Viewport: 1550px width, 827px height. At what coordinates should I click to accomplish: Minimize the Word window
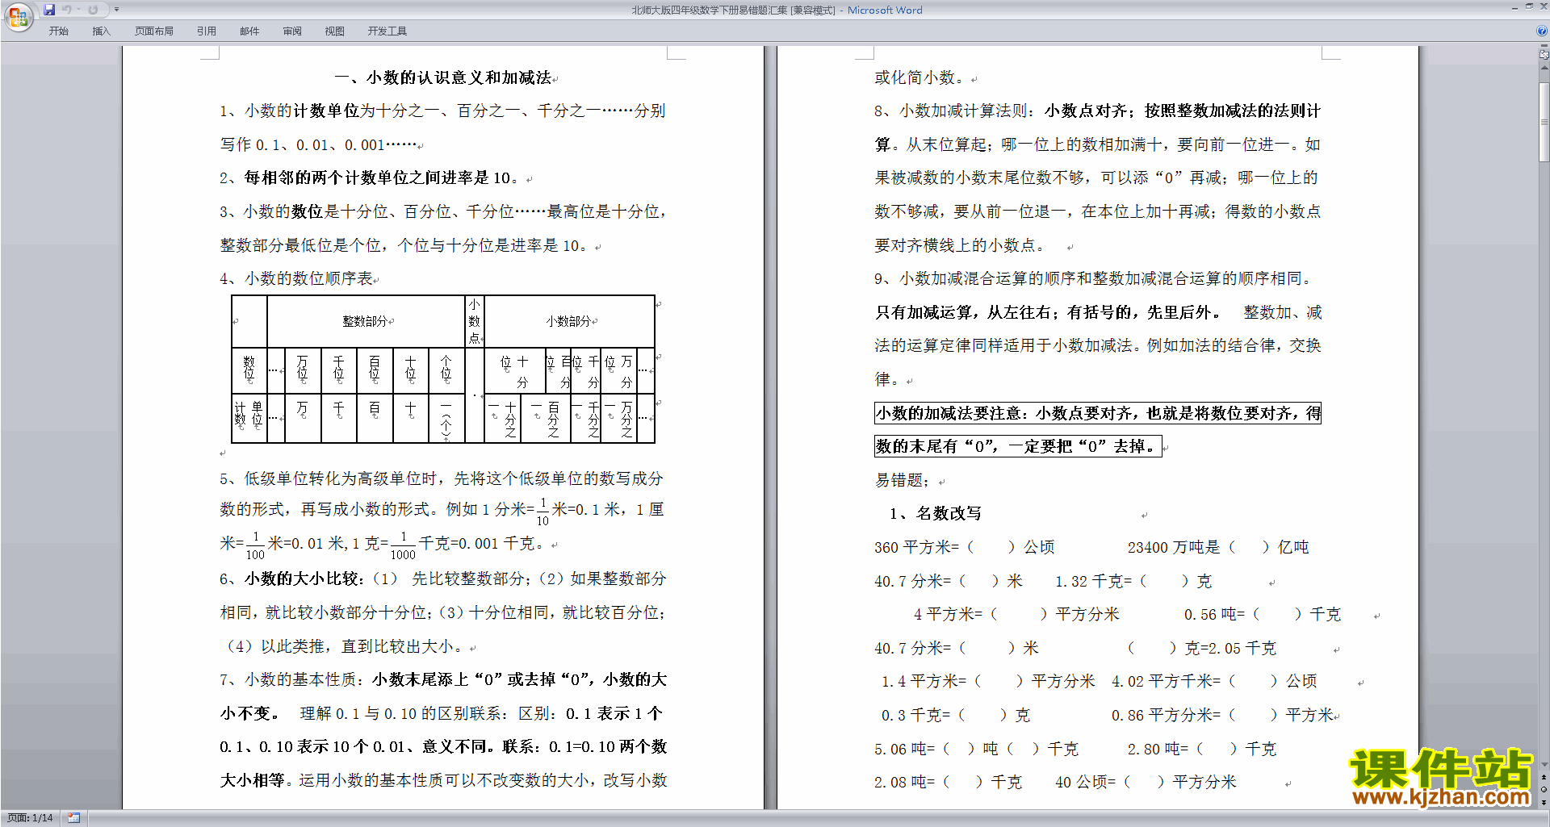tap(1514, 7)
